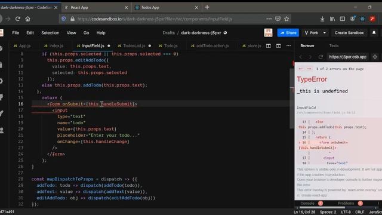Screen dimensions: 382x215
Task: Open the sidebar Live users icon
Action: 2,130
